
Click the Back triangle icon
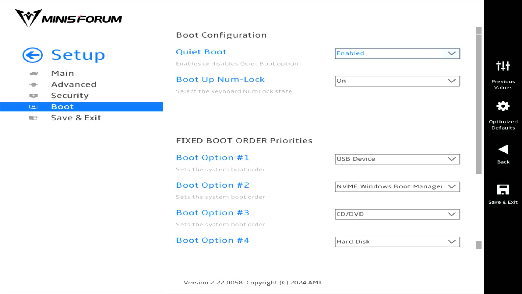pos(503,149)
